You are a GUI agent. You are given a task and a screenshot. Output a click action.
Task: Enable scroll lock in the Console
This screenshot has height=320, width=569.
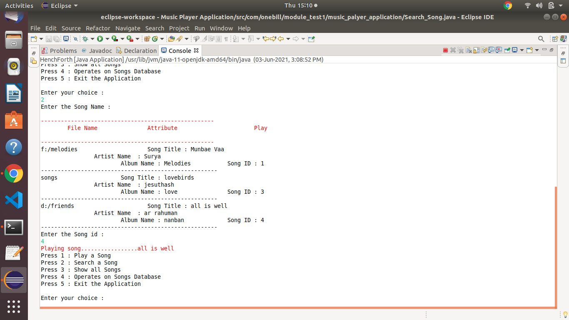476,50
